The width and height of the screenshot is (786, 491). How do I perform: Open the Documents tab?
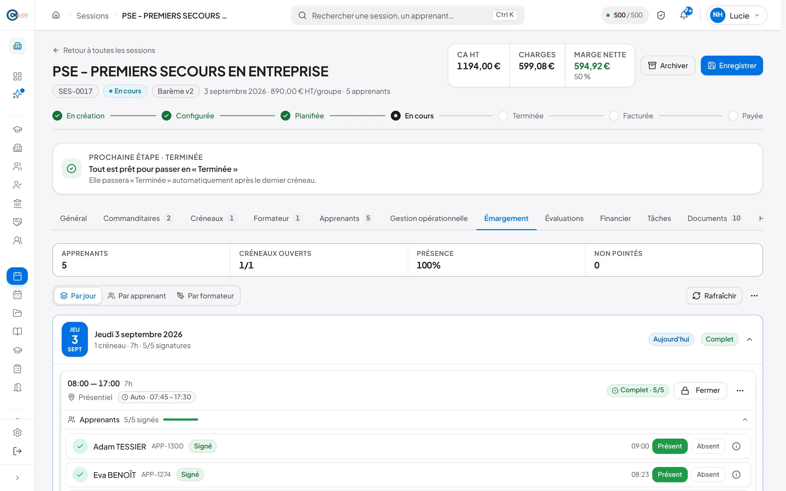point(714,218)
